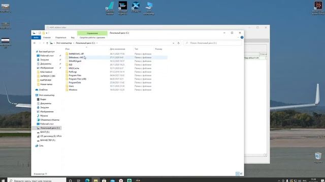This screenshot has width=325, height=182.
Task: Open Средства работы с дисками tab
Action: pos(92,37)
